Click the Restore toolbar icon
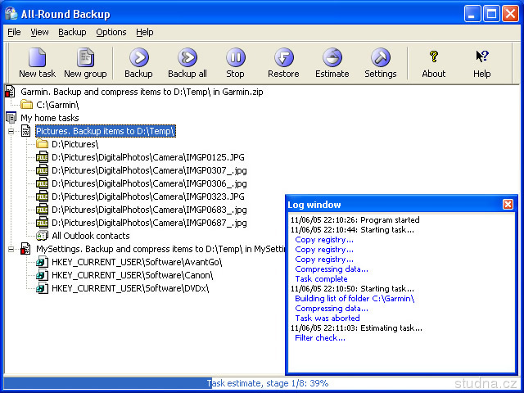The width and height of the screenshot is (524, 393). pyautogui.click(x=283, y=63)
